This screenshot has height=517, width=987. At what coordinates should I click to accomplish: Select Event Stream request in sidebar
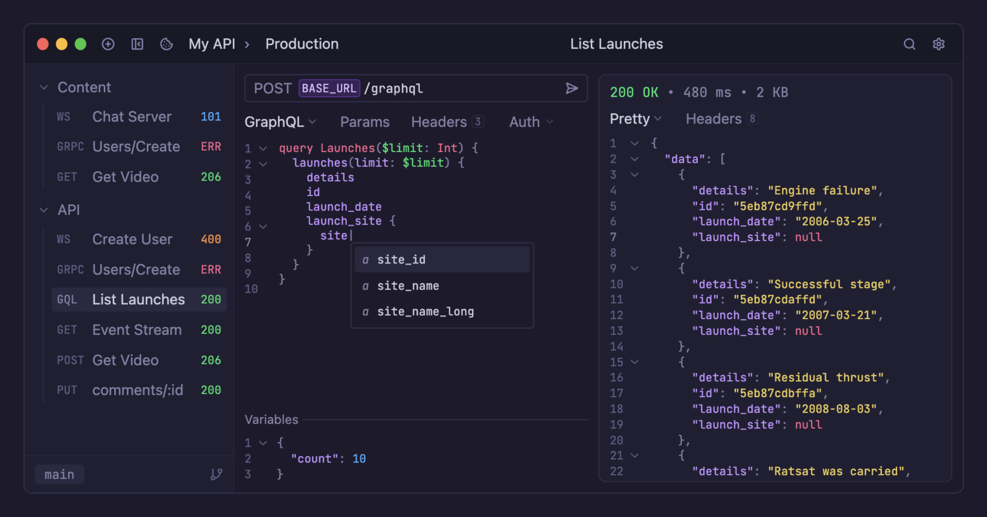tap(137, 330)
